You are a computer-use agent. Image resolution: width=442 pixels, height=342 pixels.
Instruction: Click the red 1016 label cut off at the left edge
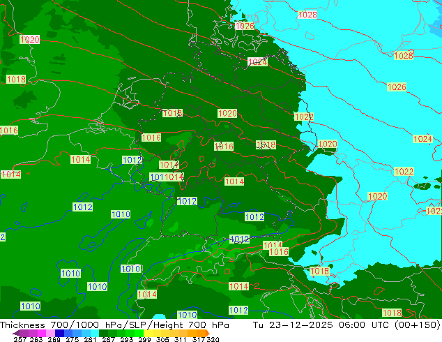click(8, 131)
